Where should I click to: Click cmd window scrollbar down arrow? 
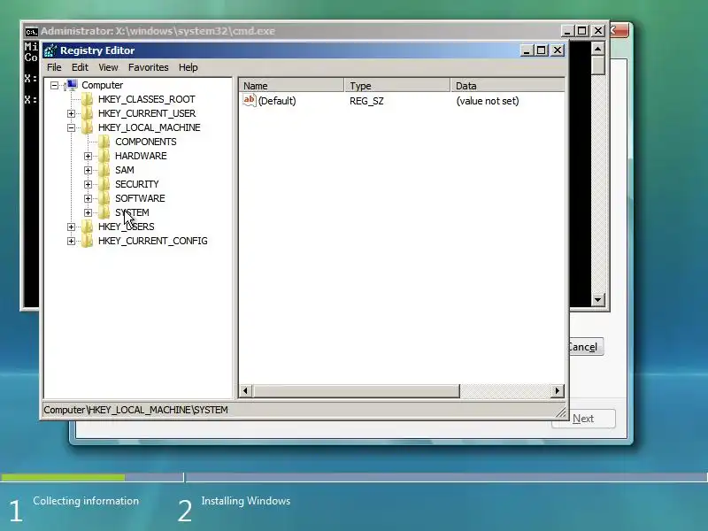tap(598, 300)
